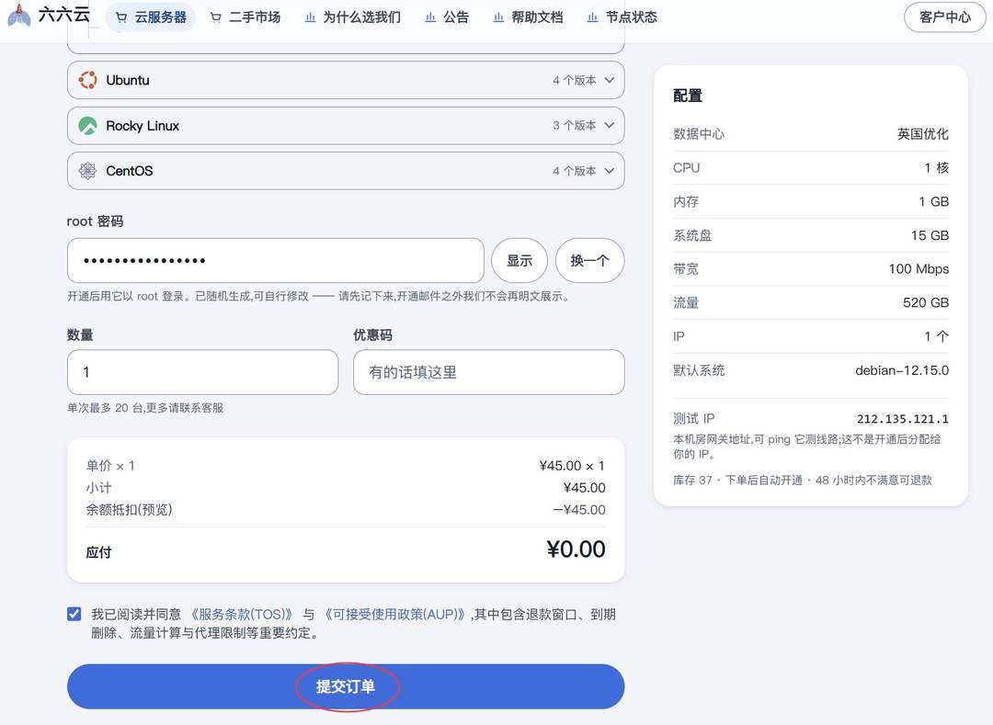Viewport: 993px width, 725px height.
Task: Open the 节点状态 nav item
Action: coord(622,17)
